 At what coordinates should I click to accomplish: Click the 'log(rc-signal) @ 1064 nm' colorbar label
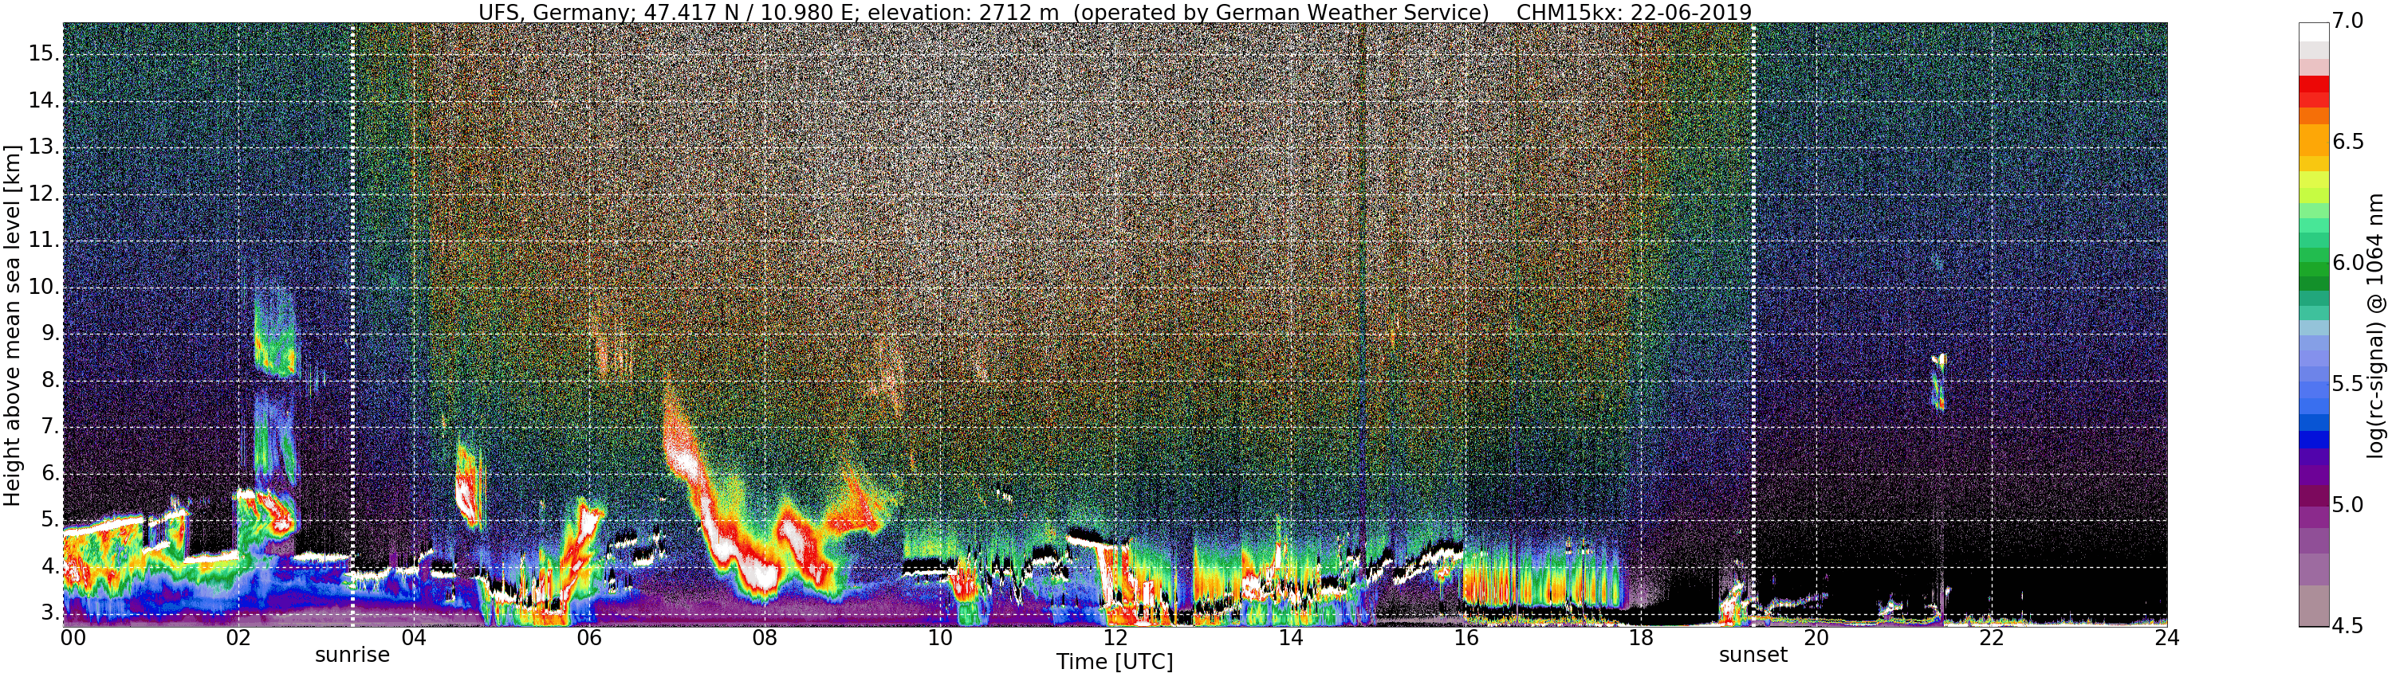tap(2375, 325)
